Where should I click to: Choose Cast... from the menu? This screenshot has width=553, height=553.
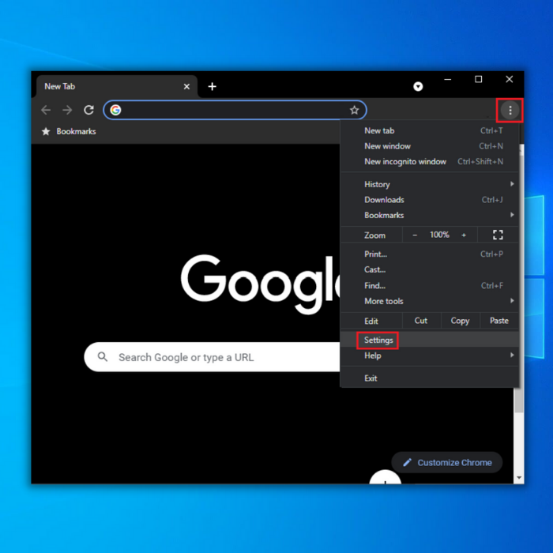(429, 269)
